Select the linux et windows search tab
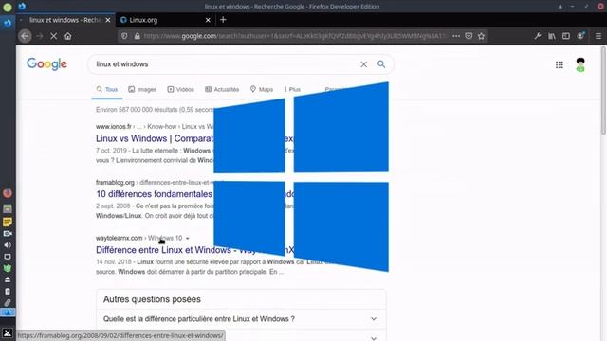This screenshot has height=341, width=607. point(65,20)
